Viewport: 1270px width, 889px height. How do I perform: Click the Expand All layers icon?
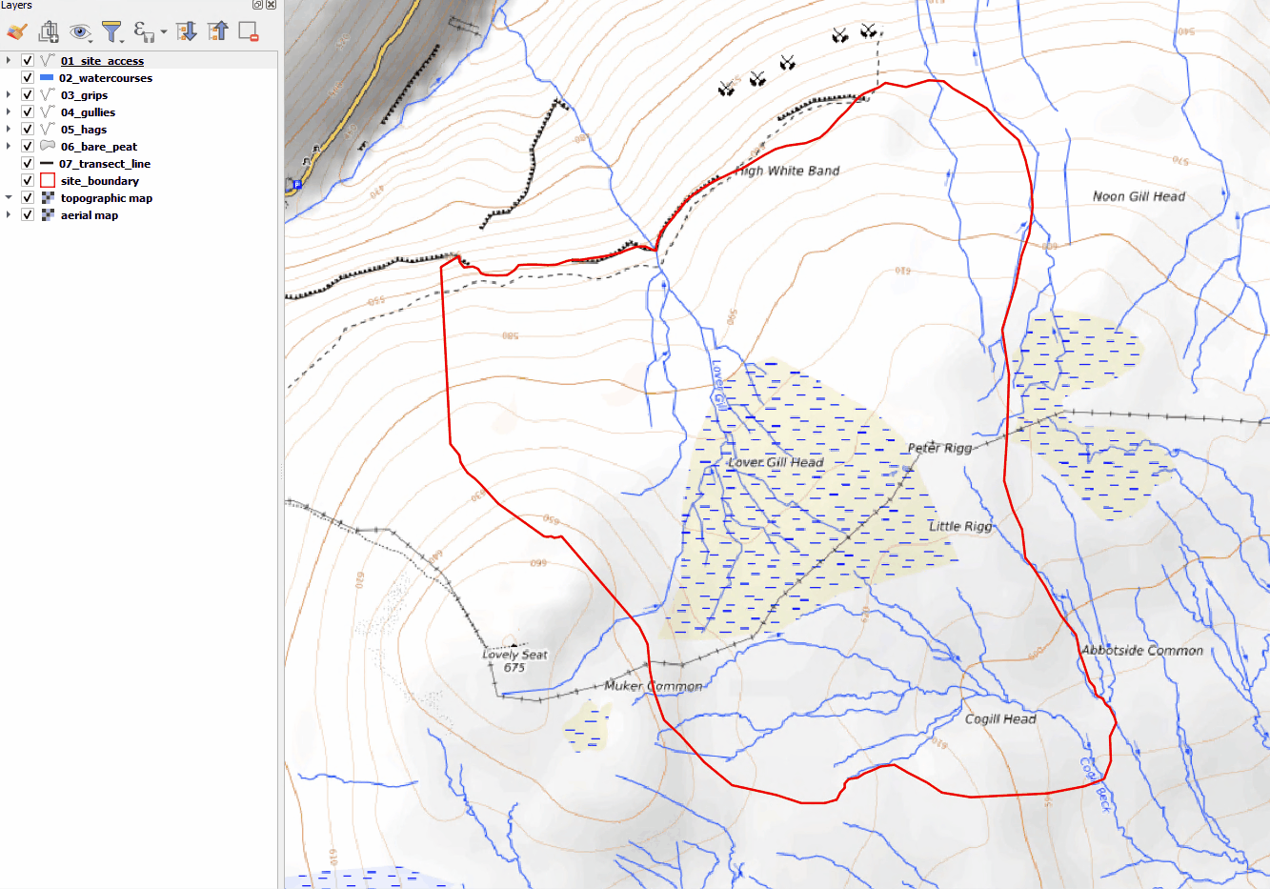[187, 31]
